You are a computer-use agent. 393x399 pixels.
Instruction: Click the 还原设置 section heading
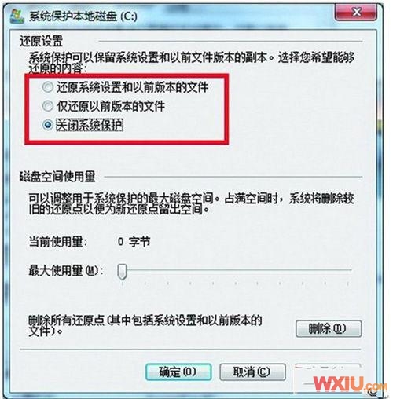pos(41,42)
